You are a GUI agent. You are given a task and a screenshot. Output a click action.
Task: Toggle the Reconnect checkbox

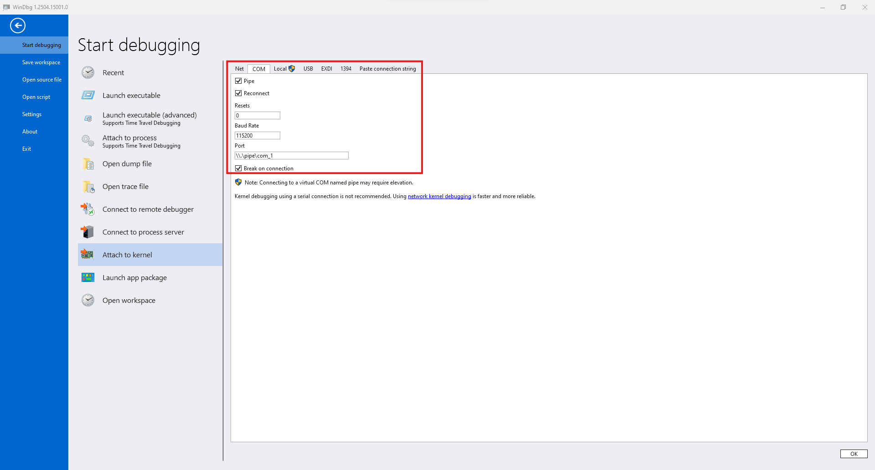238,93
